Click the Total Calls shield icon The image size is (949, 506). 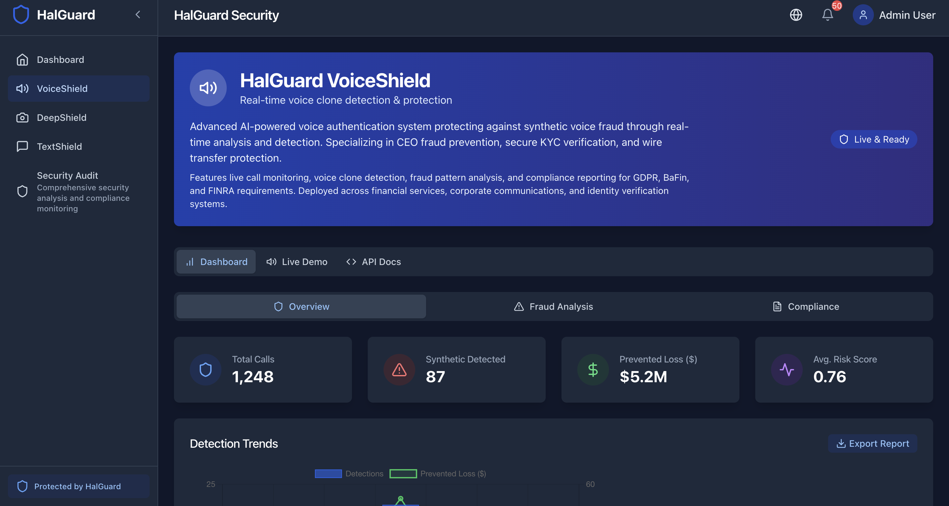pyautogui.click(x=206, y=370)
